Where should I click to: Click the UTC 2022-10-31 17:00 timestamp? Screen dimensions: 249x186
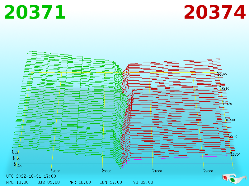click(31, 176)
